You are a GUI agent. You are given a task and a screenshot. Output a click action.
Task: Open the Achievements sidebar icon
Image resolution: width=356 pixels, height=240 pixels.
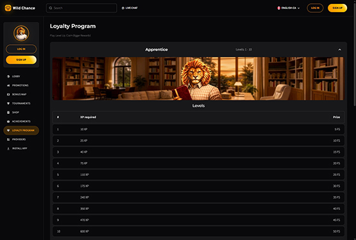click(8, 122)
